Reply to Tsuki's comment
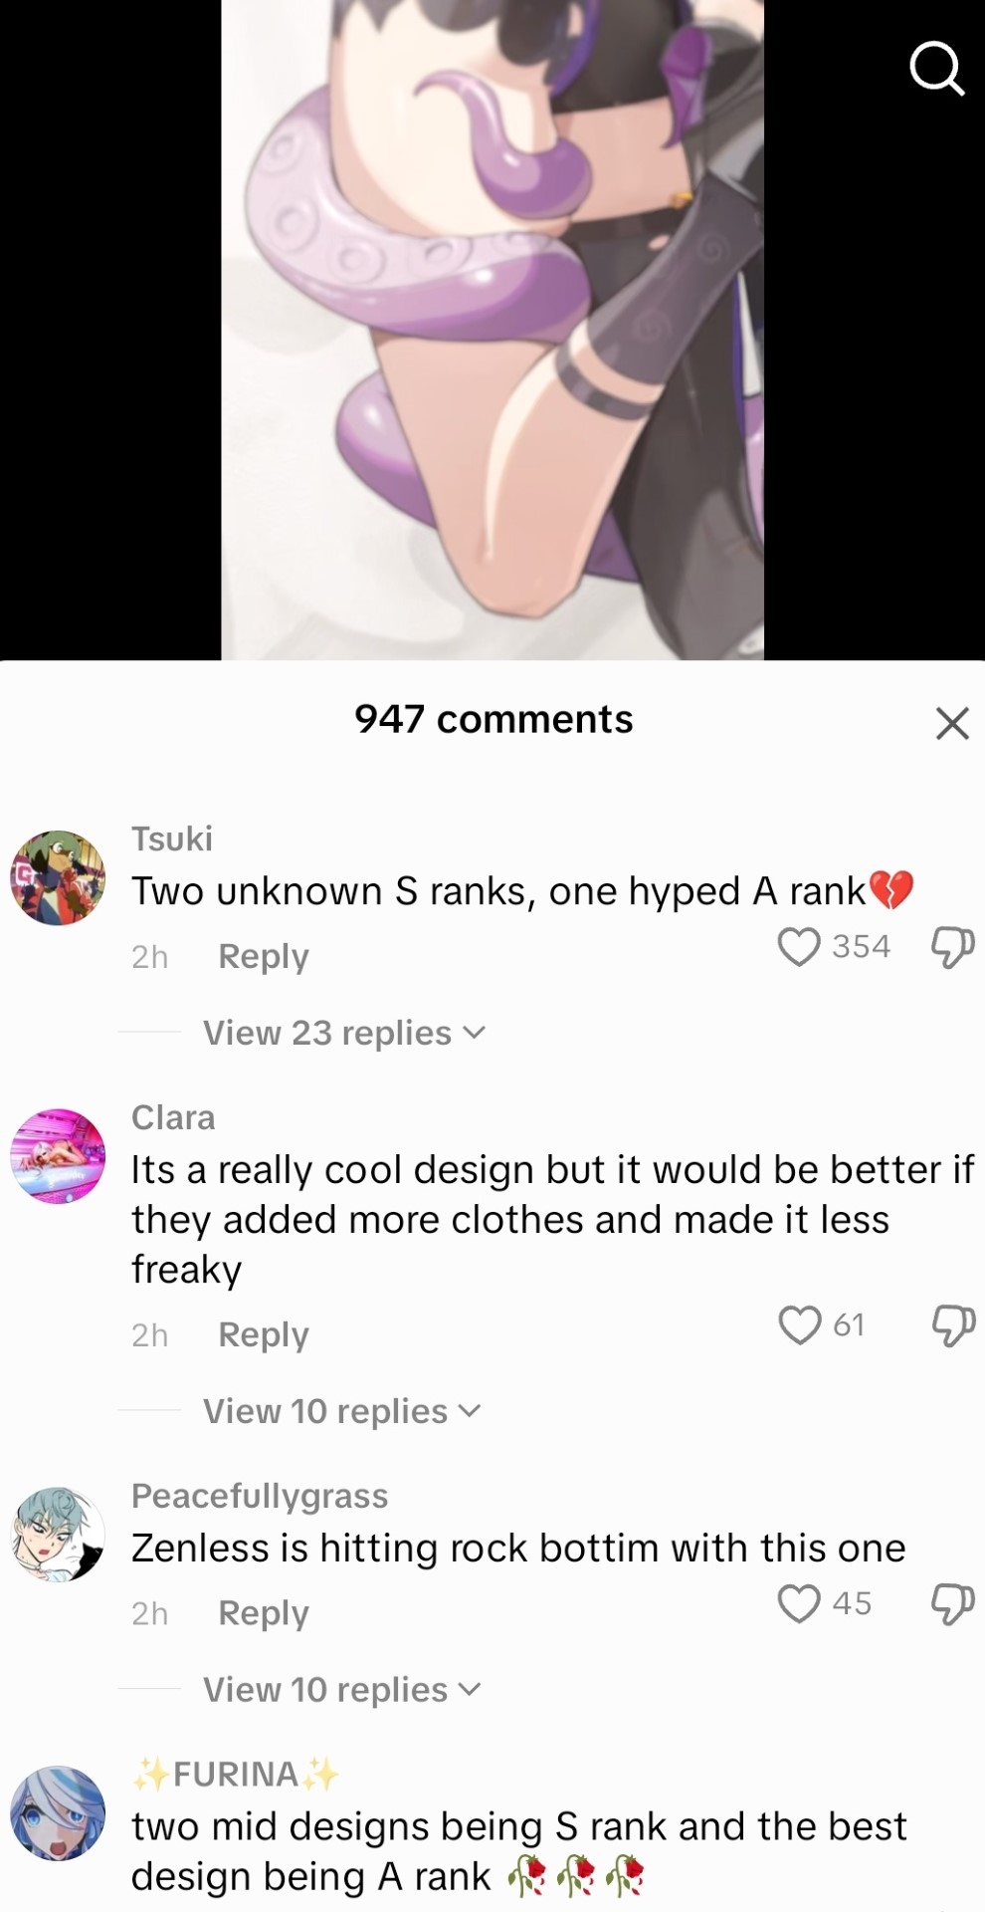Screen dimensions: 985x1912 point(264,956)
